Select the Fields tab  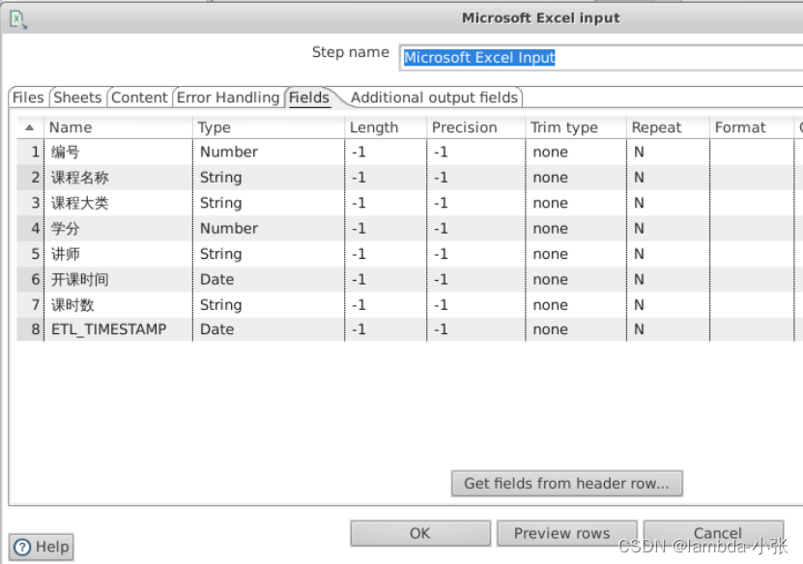point(309,98)
